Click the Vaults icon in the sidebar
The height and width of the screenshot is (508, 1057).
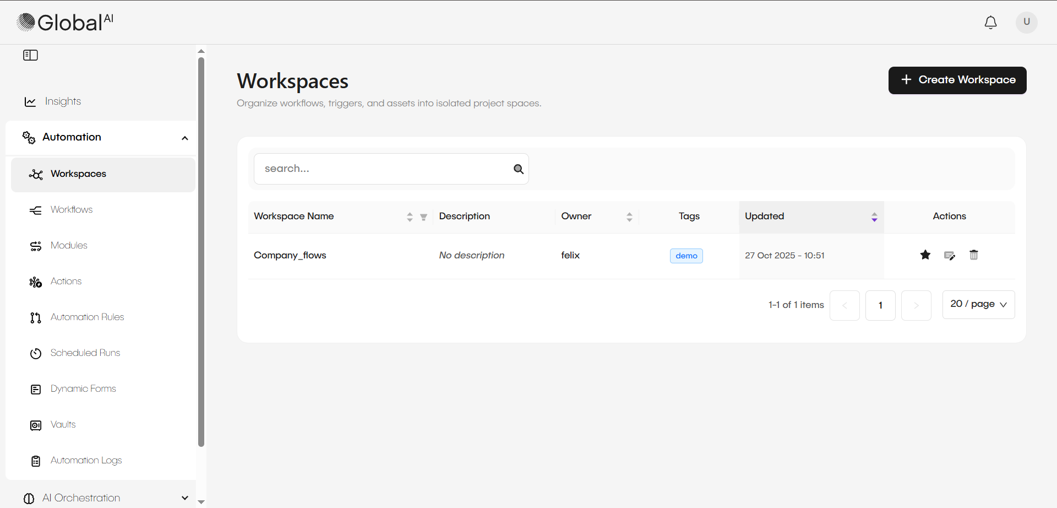[35, 425]
